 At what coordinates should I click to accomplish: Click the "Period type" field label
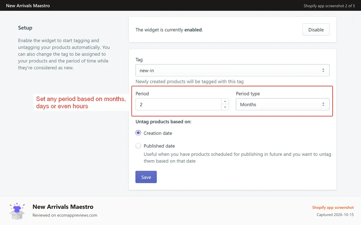[248, 94]
